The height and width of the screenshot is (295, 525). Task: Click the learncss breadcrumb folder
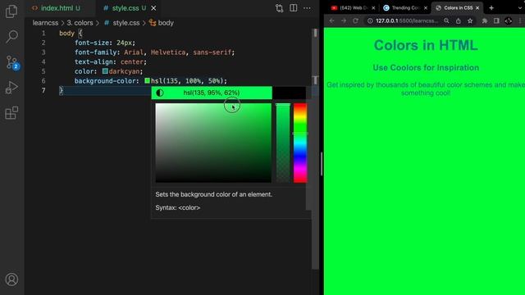point(45,23)
